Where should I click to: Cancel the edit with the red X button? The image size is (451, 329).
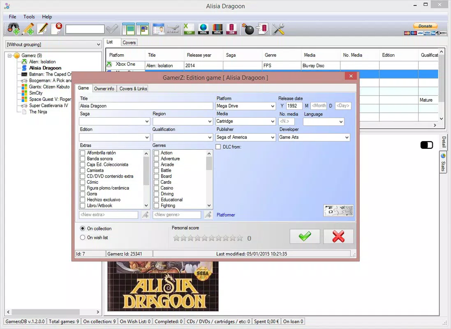(338, 236)
